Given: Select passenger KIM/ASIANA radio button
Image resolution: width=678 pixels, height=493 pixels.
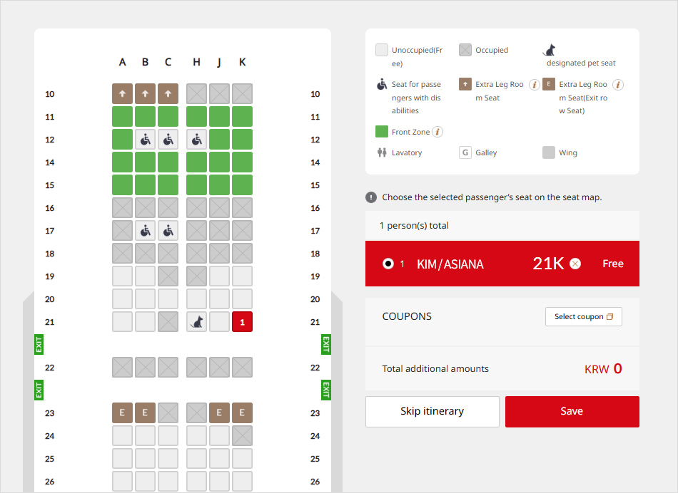Looking at the screenshot, I should [x=388, y=264].
